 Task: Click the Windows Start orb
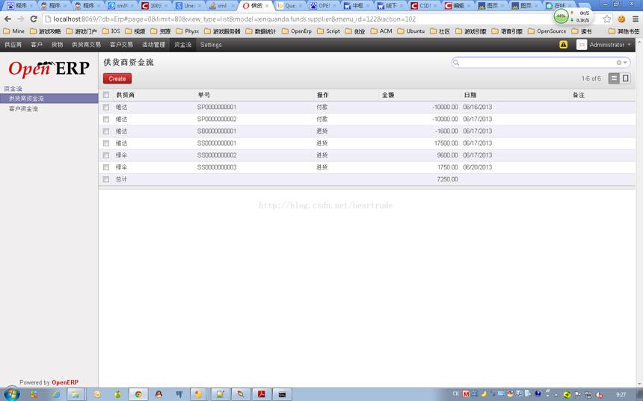[11, 394]
